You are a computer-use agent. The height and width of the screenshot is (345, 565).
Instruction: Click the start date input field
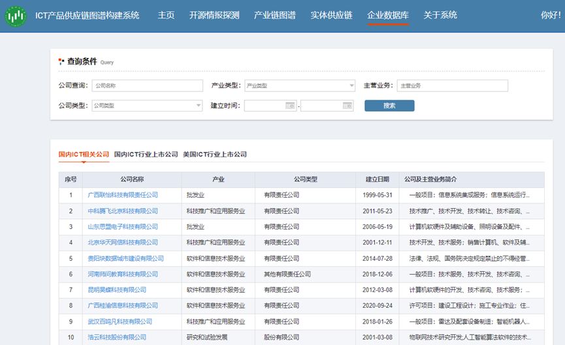pos(270,106)
